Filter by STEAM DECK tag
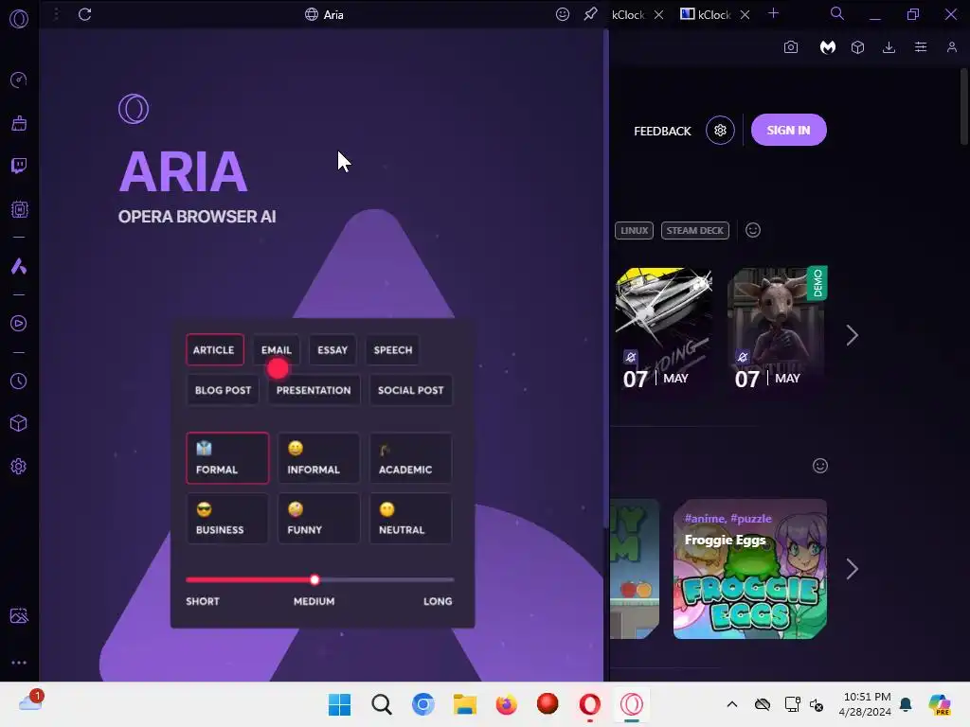Screen dimensions: 970x727 694,231
